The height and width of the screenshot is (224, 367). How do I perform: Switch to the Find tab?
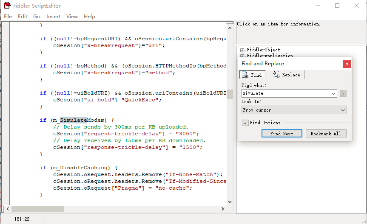[252, 75]
